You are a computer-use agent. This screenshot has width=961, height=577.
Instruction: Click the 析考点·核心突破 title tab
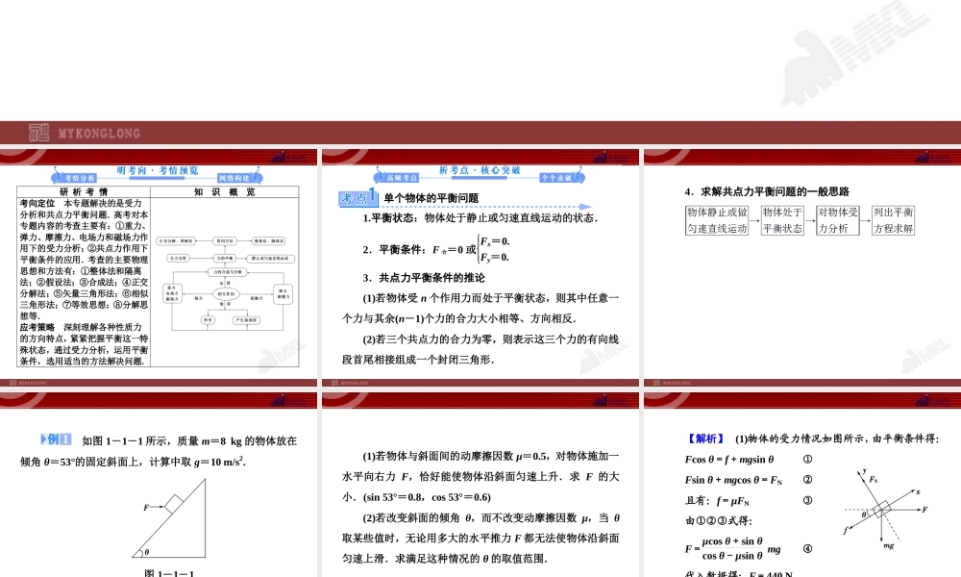tap(480, 168)
